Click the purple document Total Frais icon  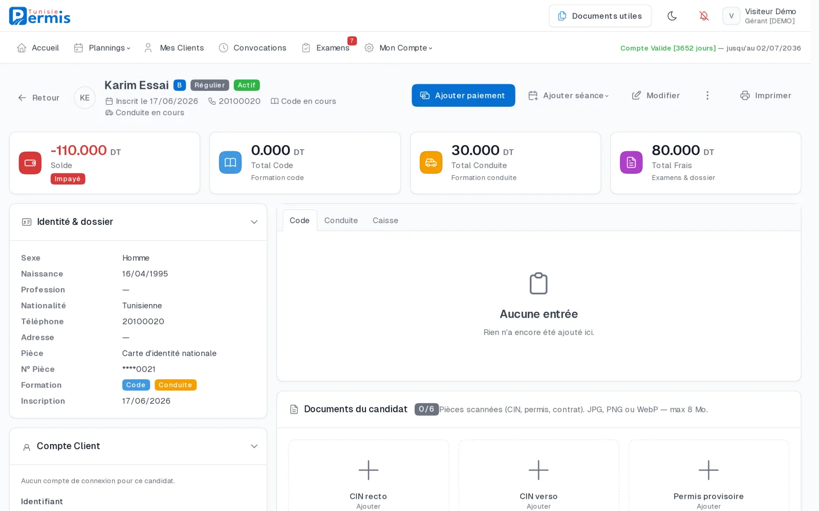point(631,162)
